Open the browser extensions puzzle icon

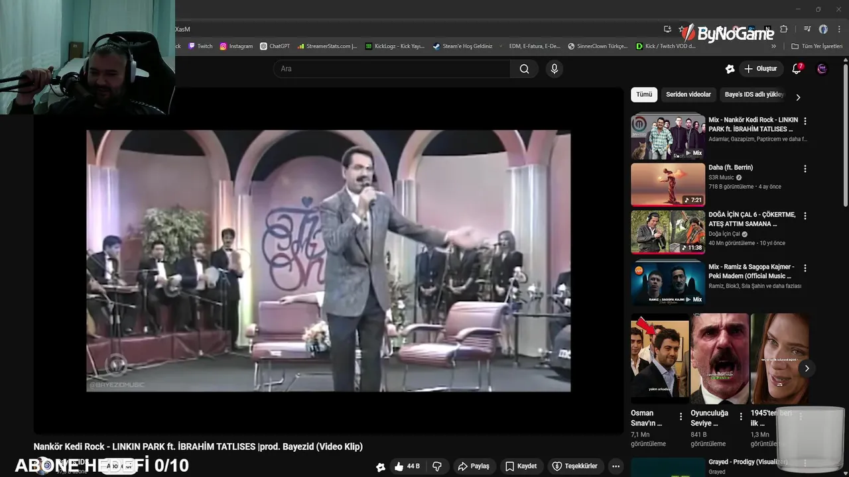click(x=783, y=29)
